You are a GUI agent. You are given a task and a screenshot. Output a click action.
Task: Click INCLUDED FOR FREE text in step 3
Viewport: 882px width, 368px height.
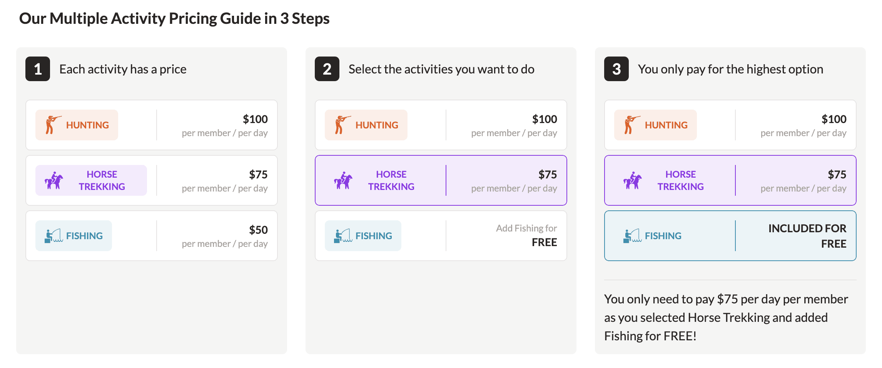pos(807,236)
